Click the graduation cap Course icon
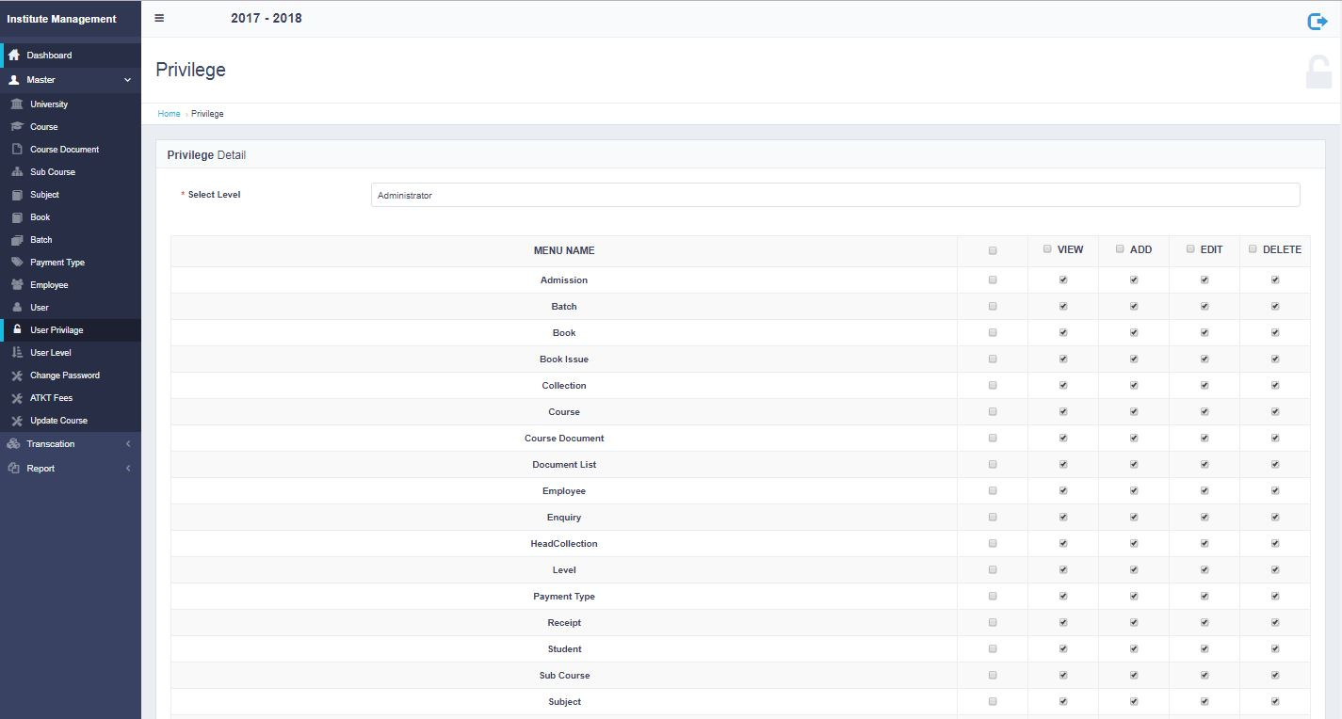 [17, 127]
